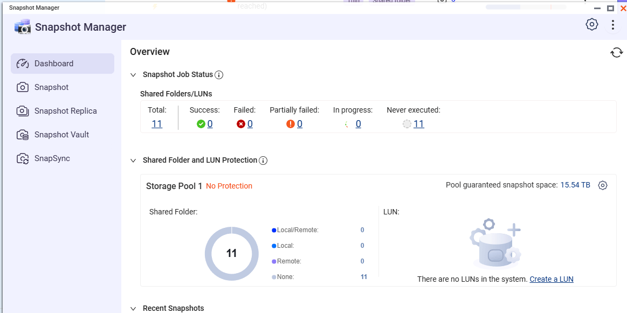Open Storage Pool 1 snapshot space settings gear
The height and width of the screenshot is (313, 627).
coord(603,185)
